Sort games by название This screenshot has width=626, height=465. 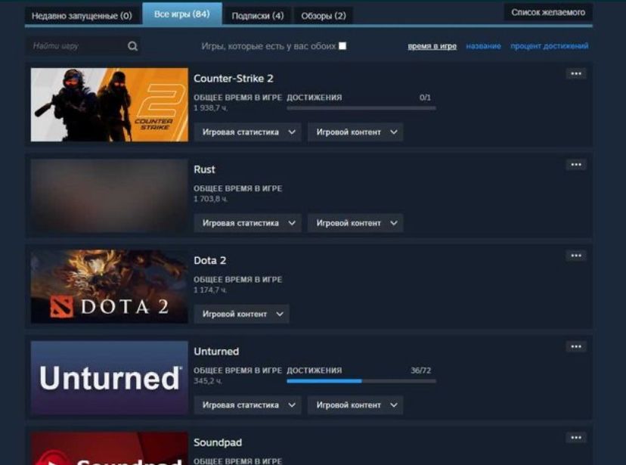483,46
